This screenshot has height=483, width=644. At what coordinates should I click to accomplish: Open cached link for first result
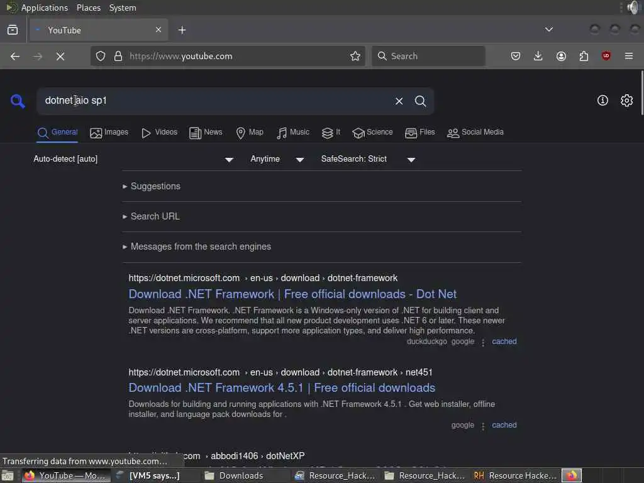pyautogui.click(x=504, y=341)
